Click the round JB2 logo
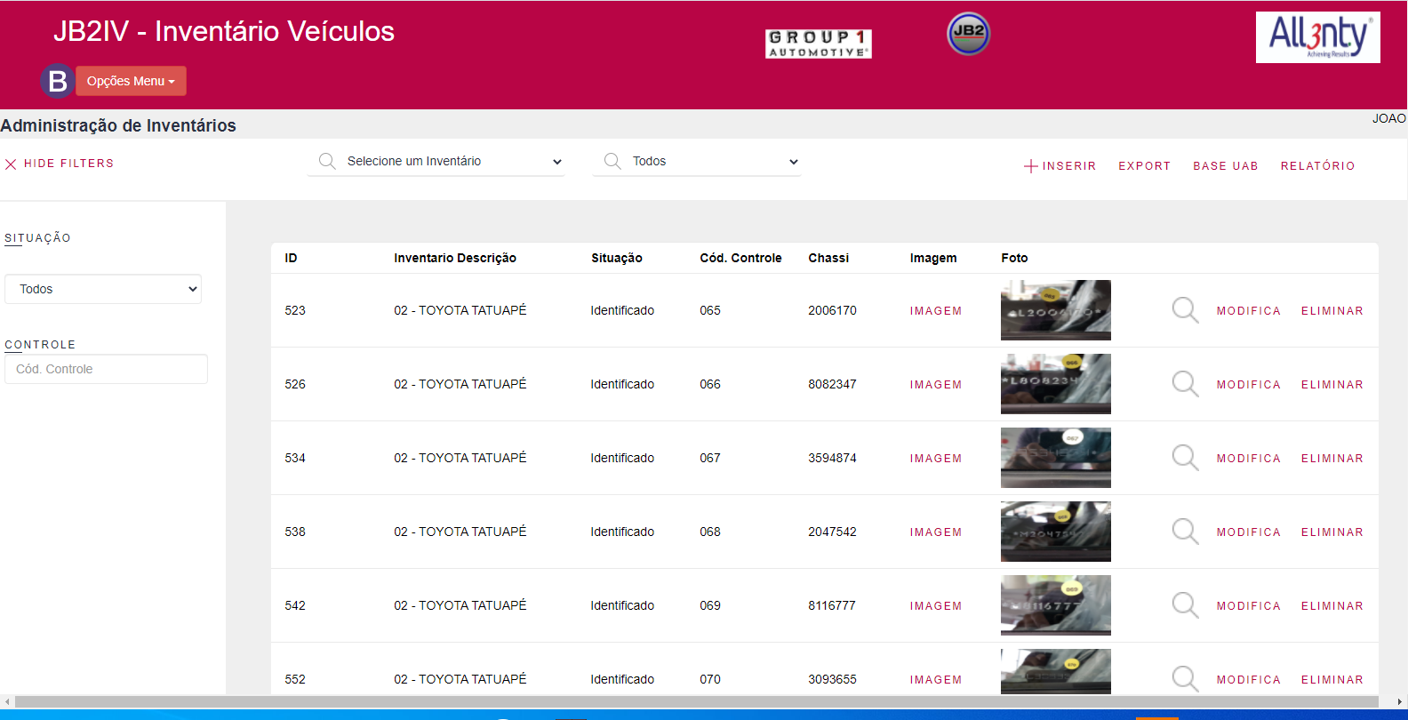 coord(968,34)
